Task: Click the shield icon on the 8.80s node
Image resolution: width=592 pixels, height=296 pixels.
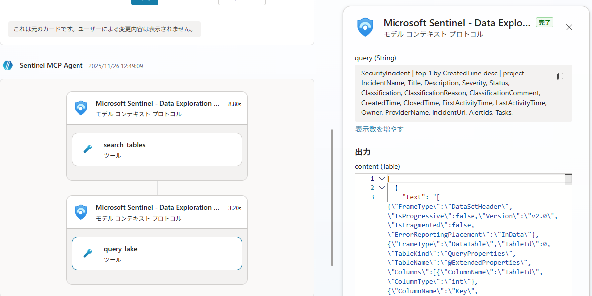Action: (81, 108)
